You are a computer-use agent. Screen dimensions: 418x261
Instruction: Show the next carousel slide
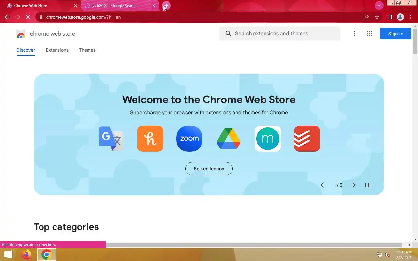coord(354,185)
